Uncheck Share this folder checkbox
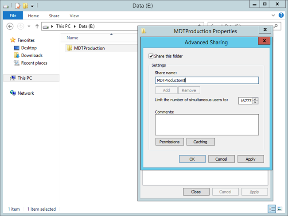 point(151,56)
